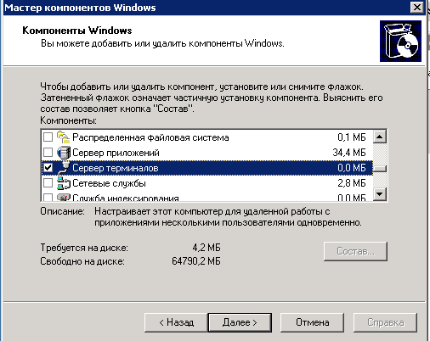Go back with the Назад button

pyautogui.click(x=176, y=322)
